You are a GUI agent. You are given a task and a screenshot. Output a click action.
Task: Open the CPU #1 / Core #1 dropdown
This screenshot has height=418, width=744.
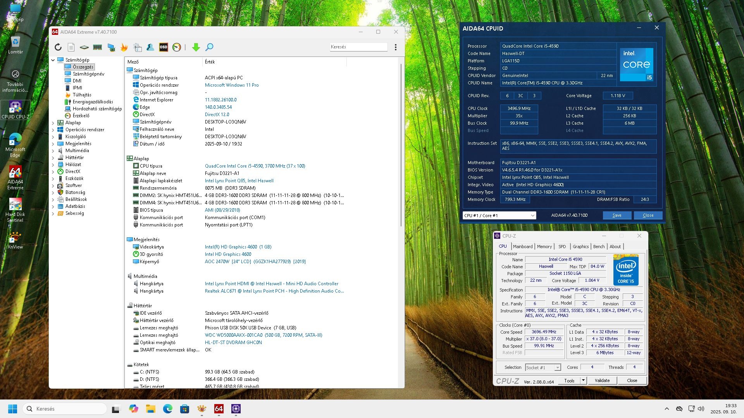click(499, 216)
